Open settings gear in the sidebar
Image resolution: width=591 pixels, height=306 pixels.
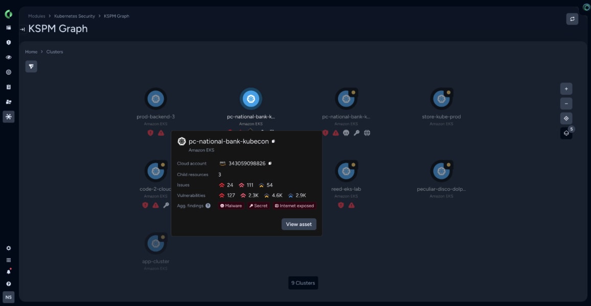[8, 248]
